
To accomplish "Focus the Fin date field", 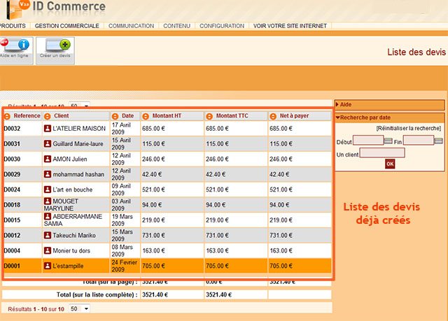I will (419, 140).
